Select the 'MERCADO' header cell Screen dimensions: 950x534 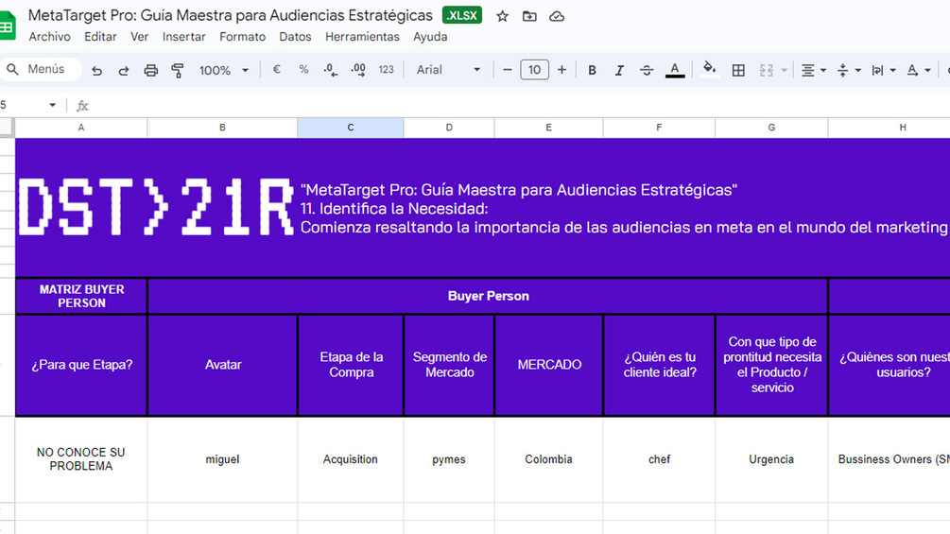549,365
